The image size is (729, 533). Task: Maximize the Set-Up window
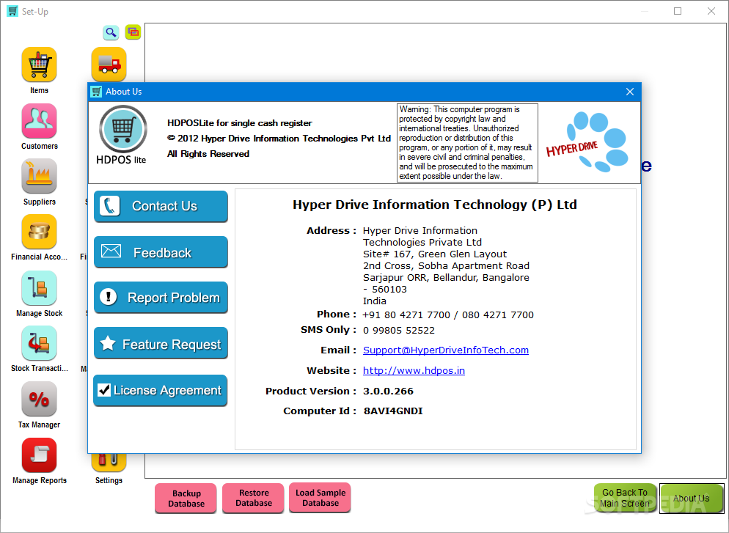[678, 11]
